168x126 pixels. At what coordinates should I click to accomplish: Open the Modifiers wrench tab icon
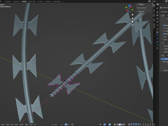point(157,32)
